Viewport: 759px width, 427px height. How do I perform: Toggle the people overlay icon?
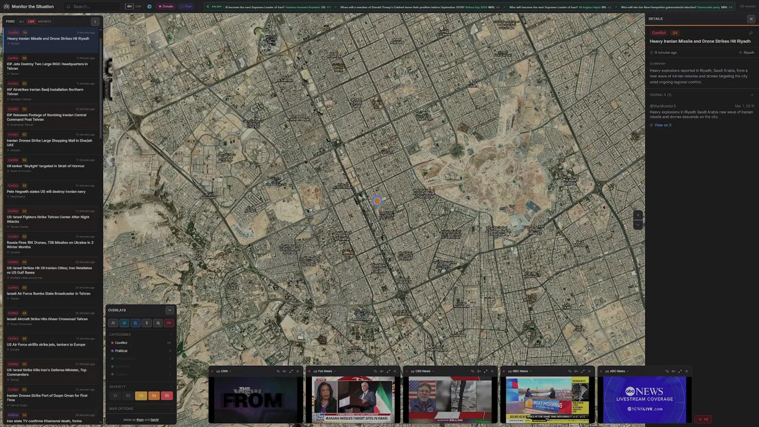click(x=113, y=323)
